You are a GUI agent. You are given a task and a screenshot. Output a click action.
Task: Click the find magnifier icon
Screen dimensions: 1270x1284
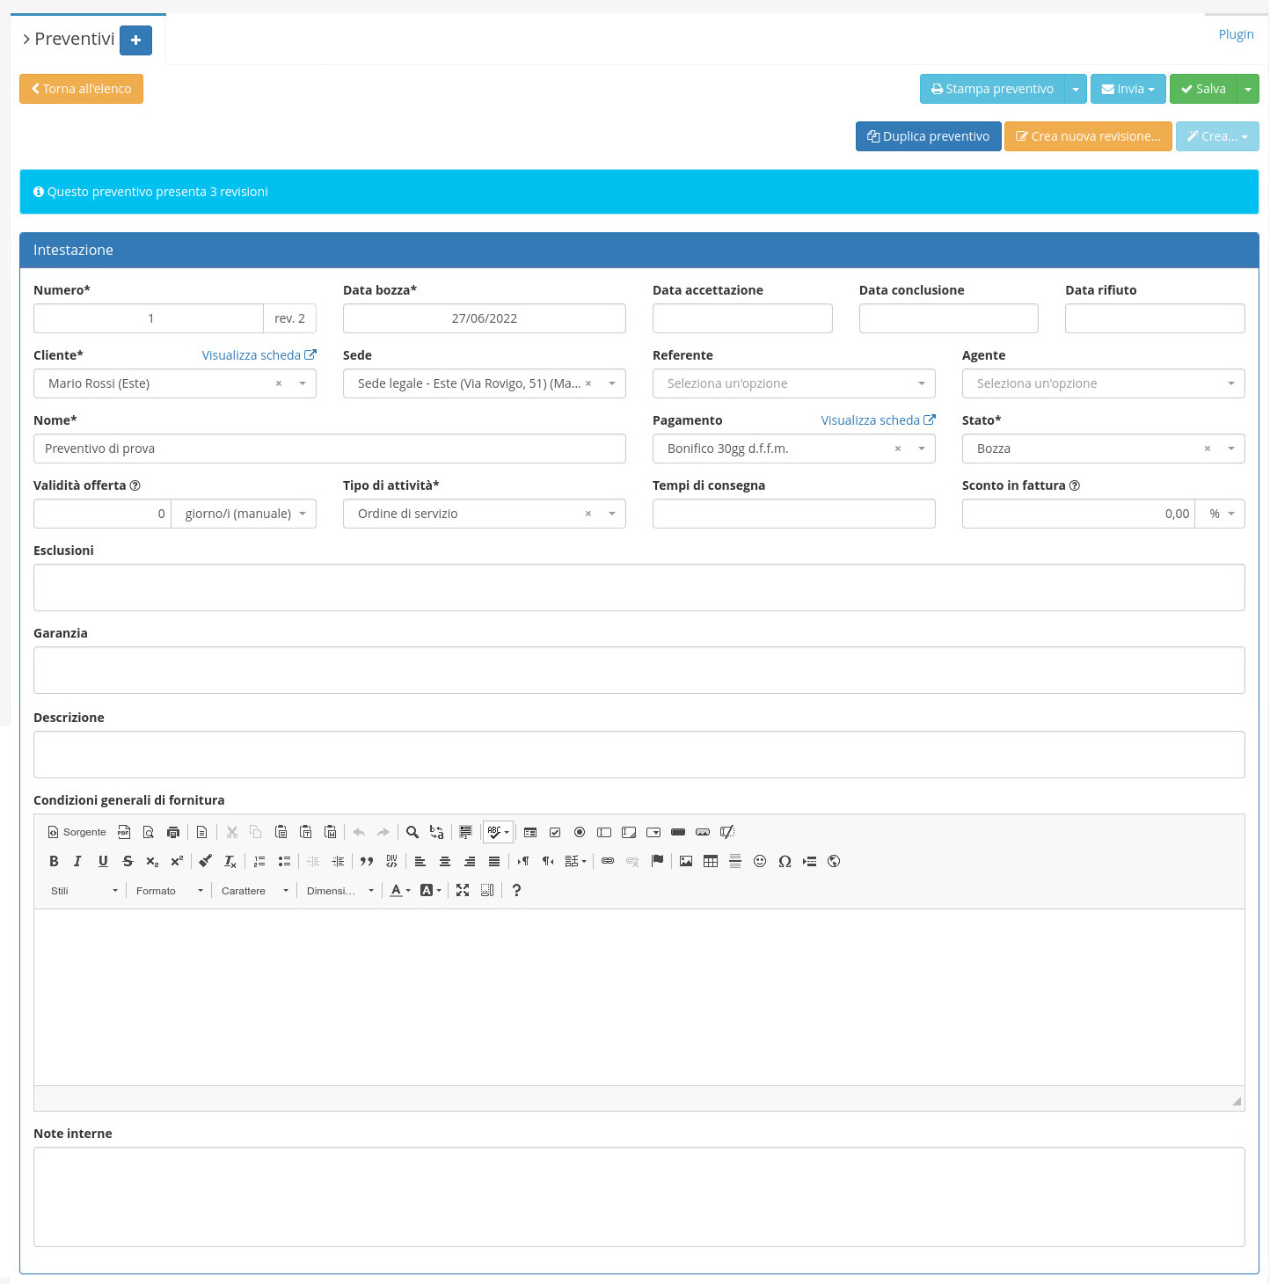[x=412, y=832]
